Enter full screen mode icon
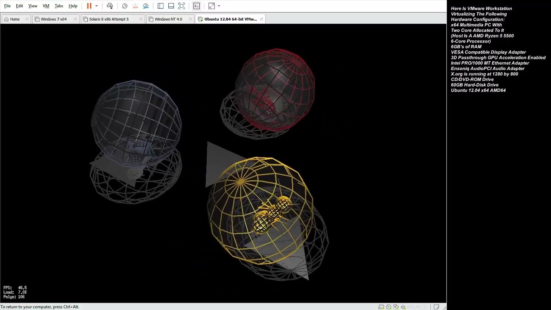 point(182,6)
